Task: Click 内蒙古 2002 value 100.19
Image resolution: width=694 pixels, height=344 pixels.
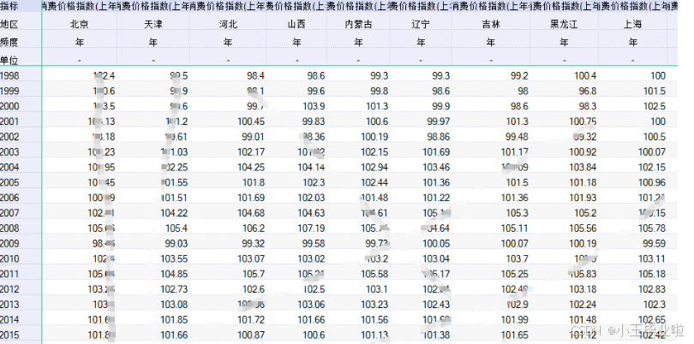Action: pyautogui.click(x=374, y=137)
